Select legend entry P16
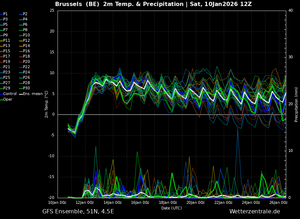 26,51
